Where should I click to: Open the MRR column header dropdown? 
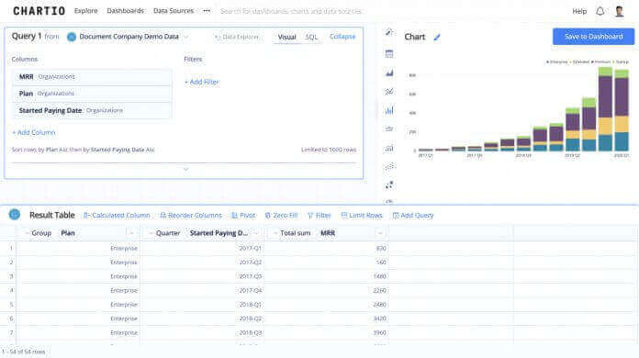coord(380,233)
